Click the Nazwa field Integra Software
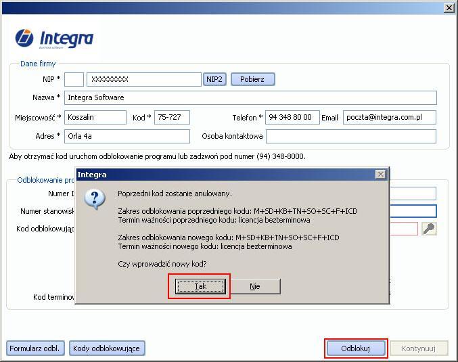This screenshot has width=458, height=362. (250, 97)
